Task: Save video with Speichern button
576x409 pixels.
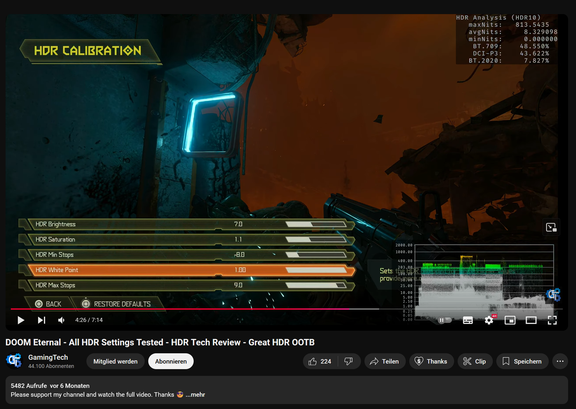Action: coord(522,361)
